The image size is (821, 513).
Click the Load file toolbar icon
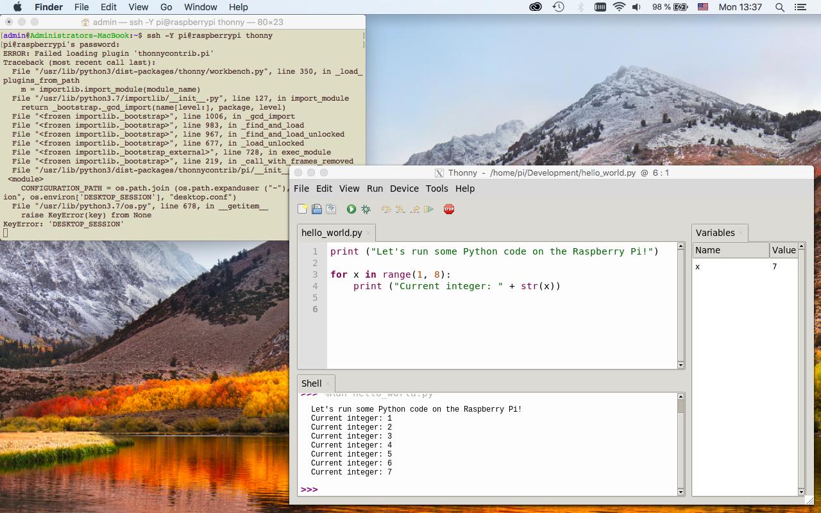point(317,209)
